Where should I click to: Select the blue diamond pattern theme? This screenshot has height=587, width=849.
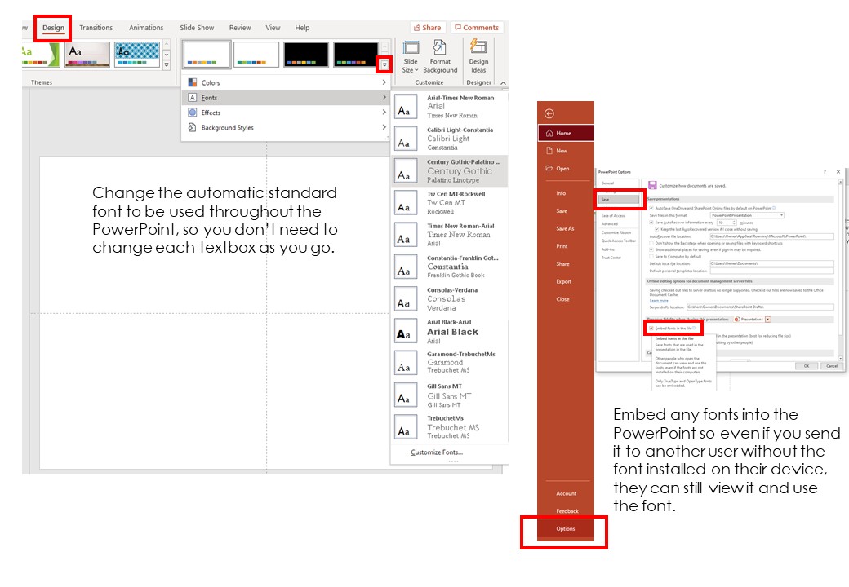[137, 55]
